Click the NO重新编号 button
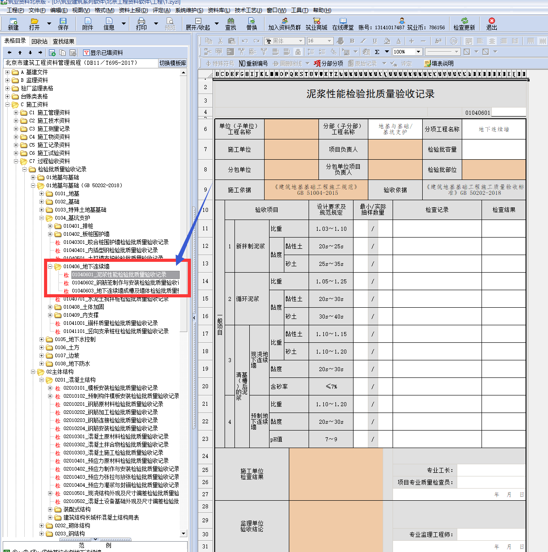The height and width of the screenshot is (552, 548). [x=253, y=63]
